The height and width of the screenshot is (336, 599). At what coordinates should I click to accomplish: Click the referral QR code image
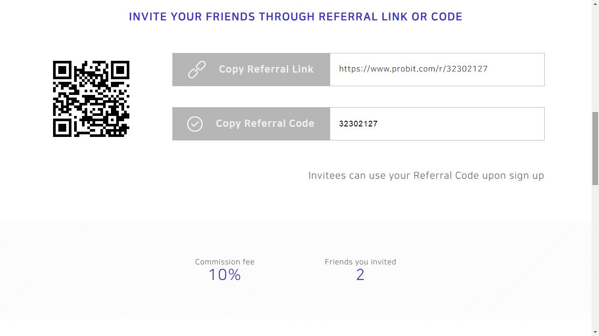91,99
